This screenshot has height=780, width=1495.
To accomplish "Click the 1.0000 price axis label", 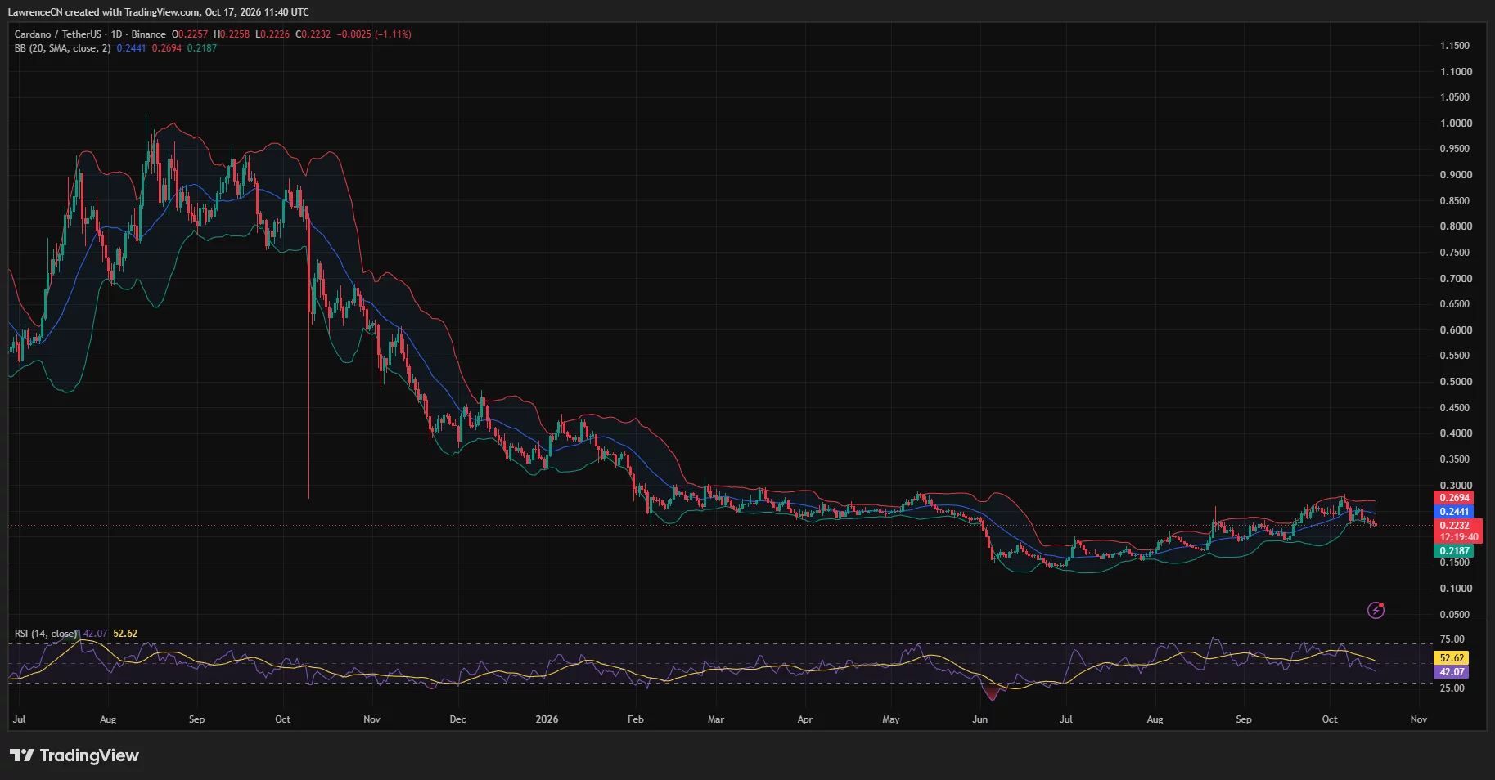I will click(x=1456, y=123).
